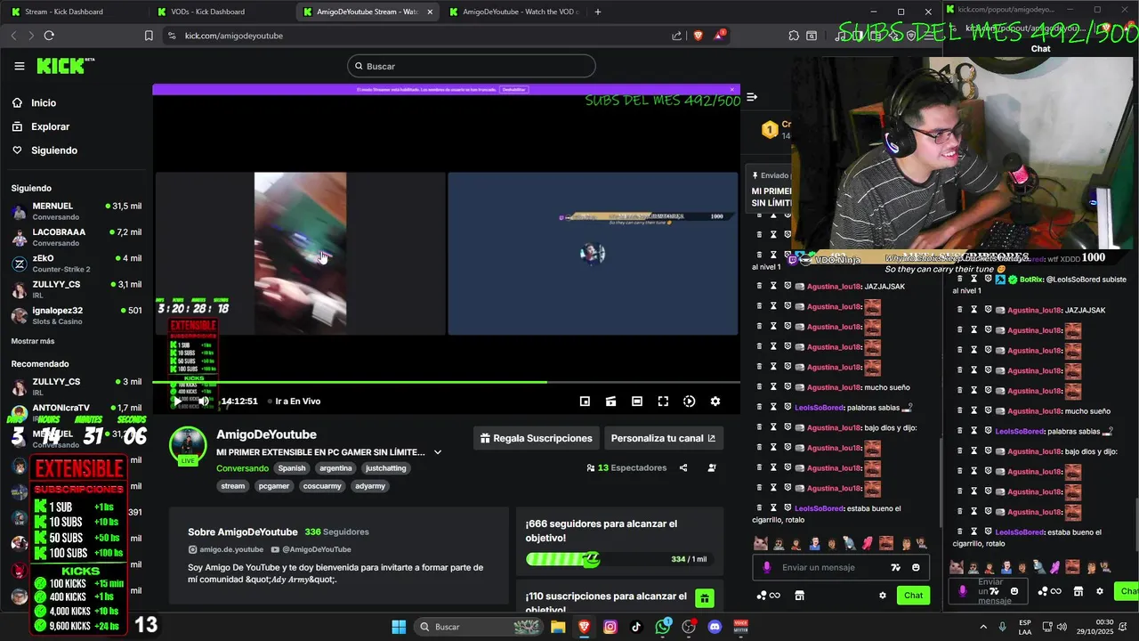Enter fullscreen in the video player
The width and height of the screenshot is (1139, 641).
pos(663,402)
